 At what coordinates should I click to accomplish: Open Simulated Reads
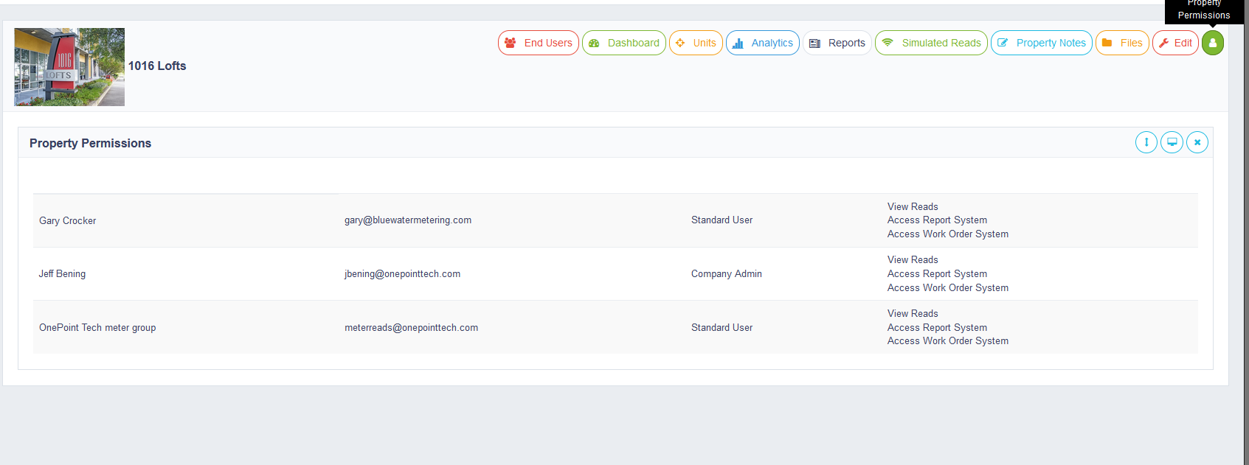tap(931, 43)
